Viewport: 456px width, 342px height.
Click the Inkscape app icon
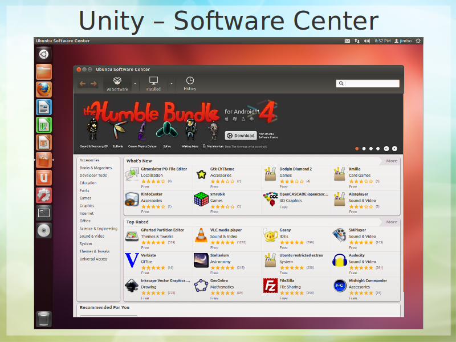click(x=132, y=286)
